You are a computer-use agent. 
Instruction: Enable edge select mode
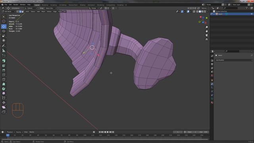20,12
